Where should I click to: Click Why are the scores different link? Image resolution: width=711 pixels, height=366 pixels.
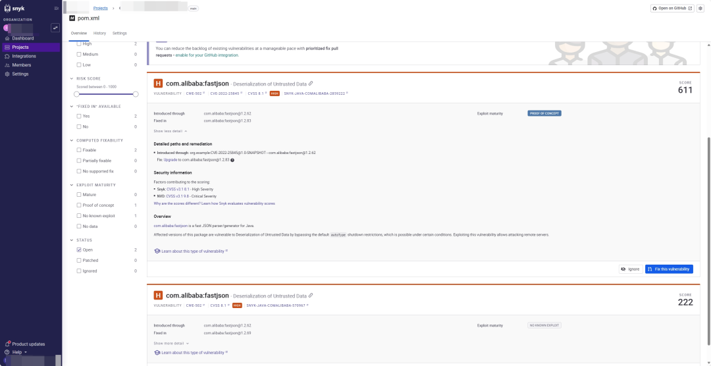coord(214,203)
